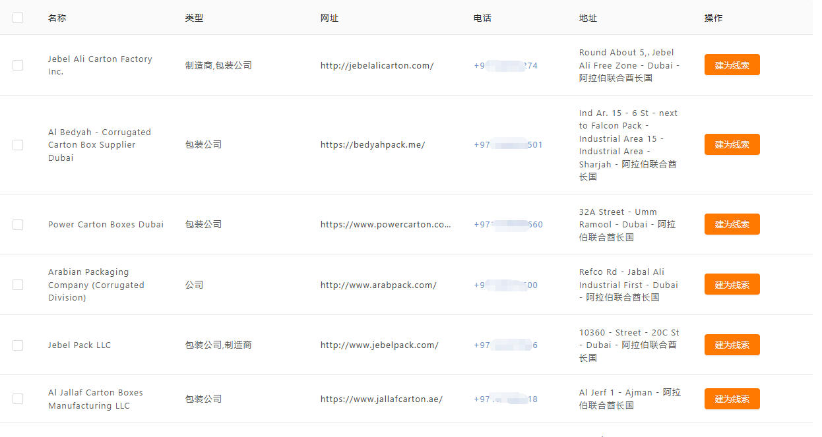Screen dimensions: 822x437
Task: Click address Refco Rd - Jabal Ali Industrial
Action: [629, 285]
